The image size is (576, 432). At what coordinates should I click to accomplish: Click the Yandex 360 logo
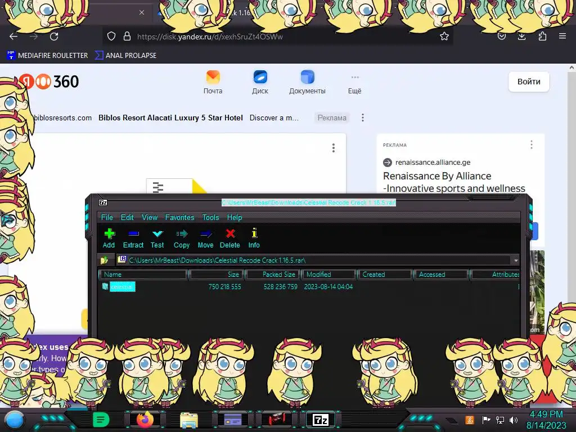point(49,82)
